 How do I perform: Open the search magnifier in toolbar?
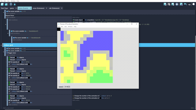click(x=194, y=4)
